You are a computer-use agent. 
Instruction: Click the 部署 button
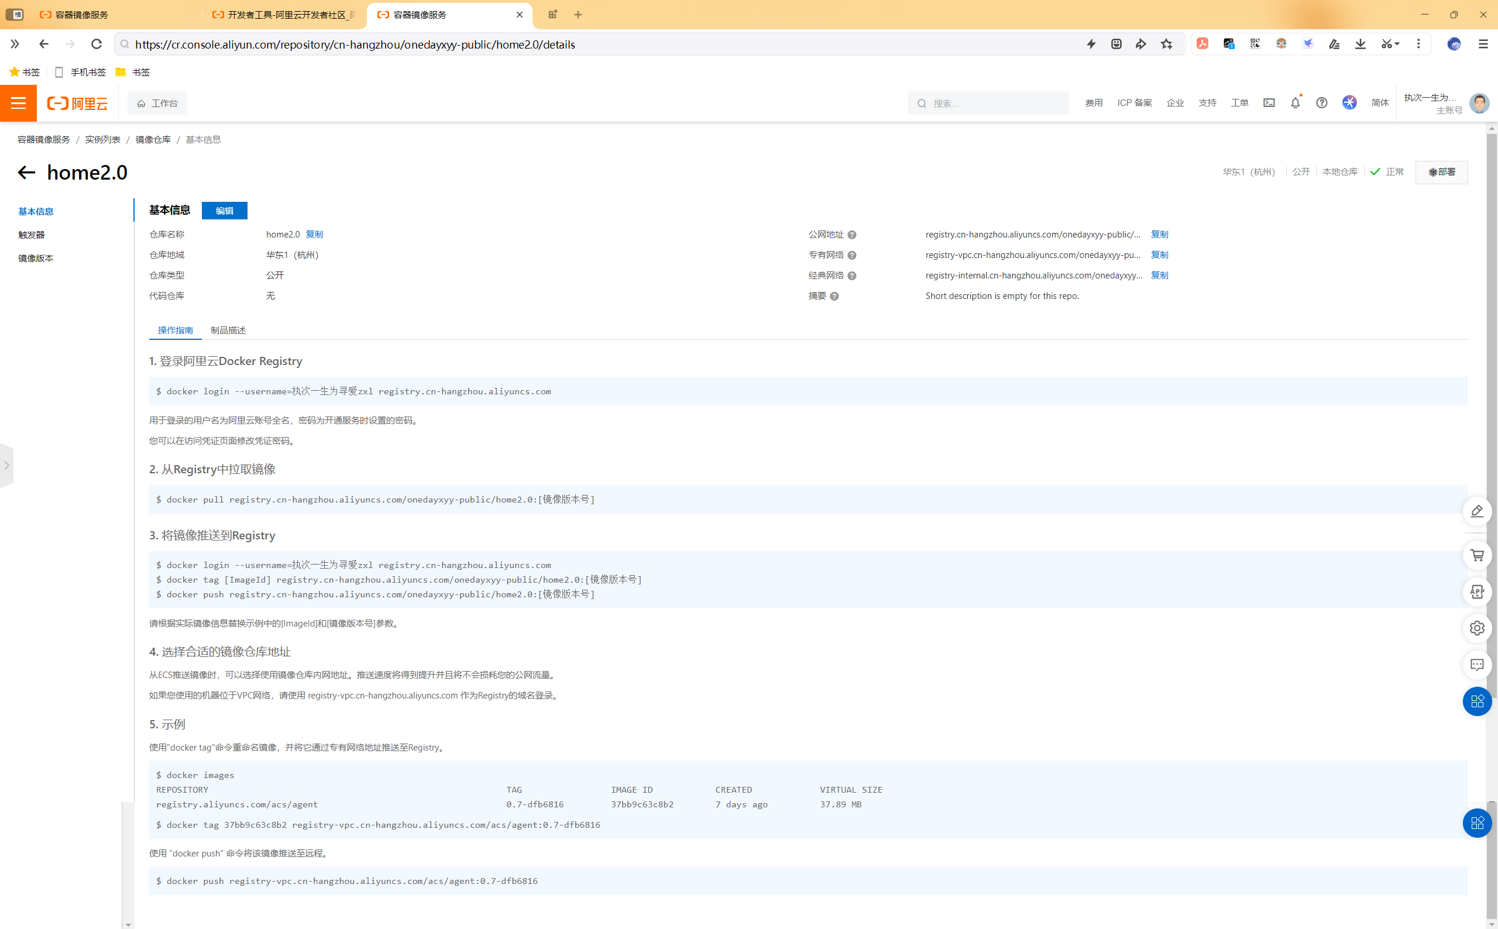click(1441, 172)
